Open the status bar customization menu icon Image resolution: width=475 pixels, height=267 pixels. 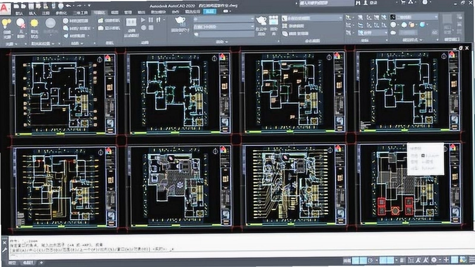point(471,260)
